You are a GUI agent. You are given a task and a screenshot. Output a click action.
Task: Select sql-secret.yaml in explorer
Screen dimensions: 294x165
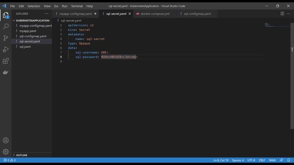coord(32,41)
